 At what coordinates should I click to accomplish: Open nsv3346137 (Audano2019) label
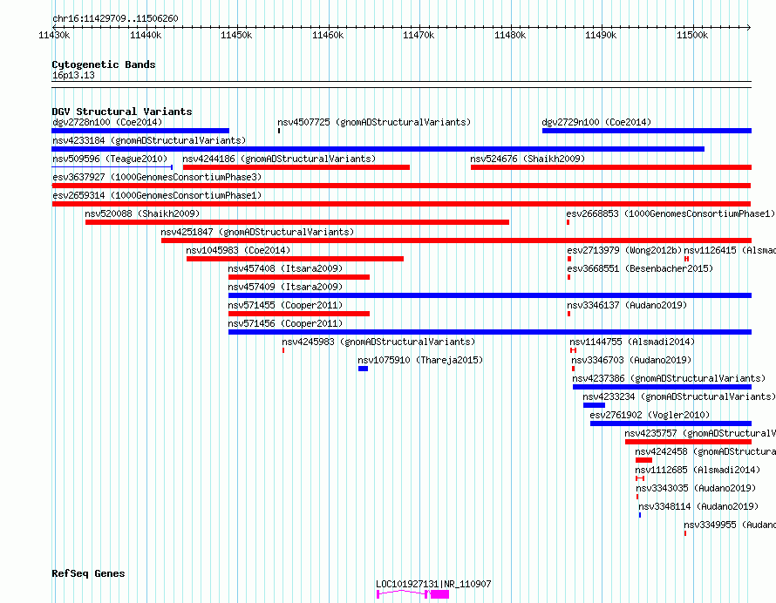[x=627, y=305]
